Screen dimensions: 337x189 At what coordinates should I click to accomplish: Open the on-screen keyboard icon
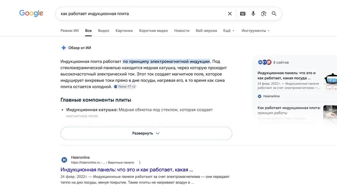pyautogui.click(x=243, y=14)
